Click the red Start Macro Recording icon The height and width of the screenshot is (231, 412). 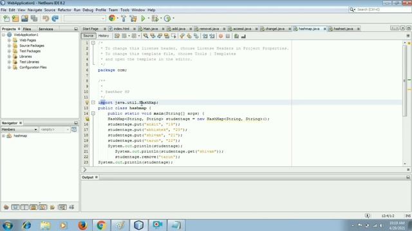(221, 36)
